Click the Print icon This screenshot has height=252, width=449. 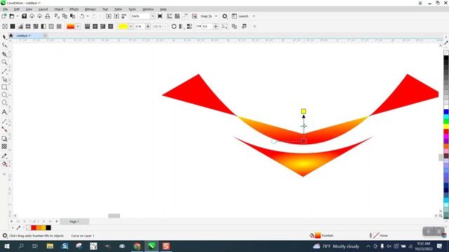47,16
